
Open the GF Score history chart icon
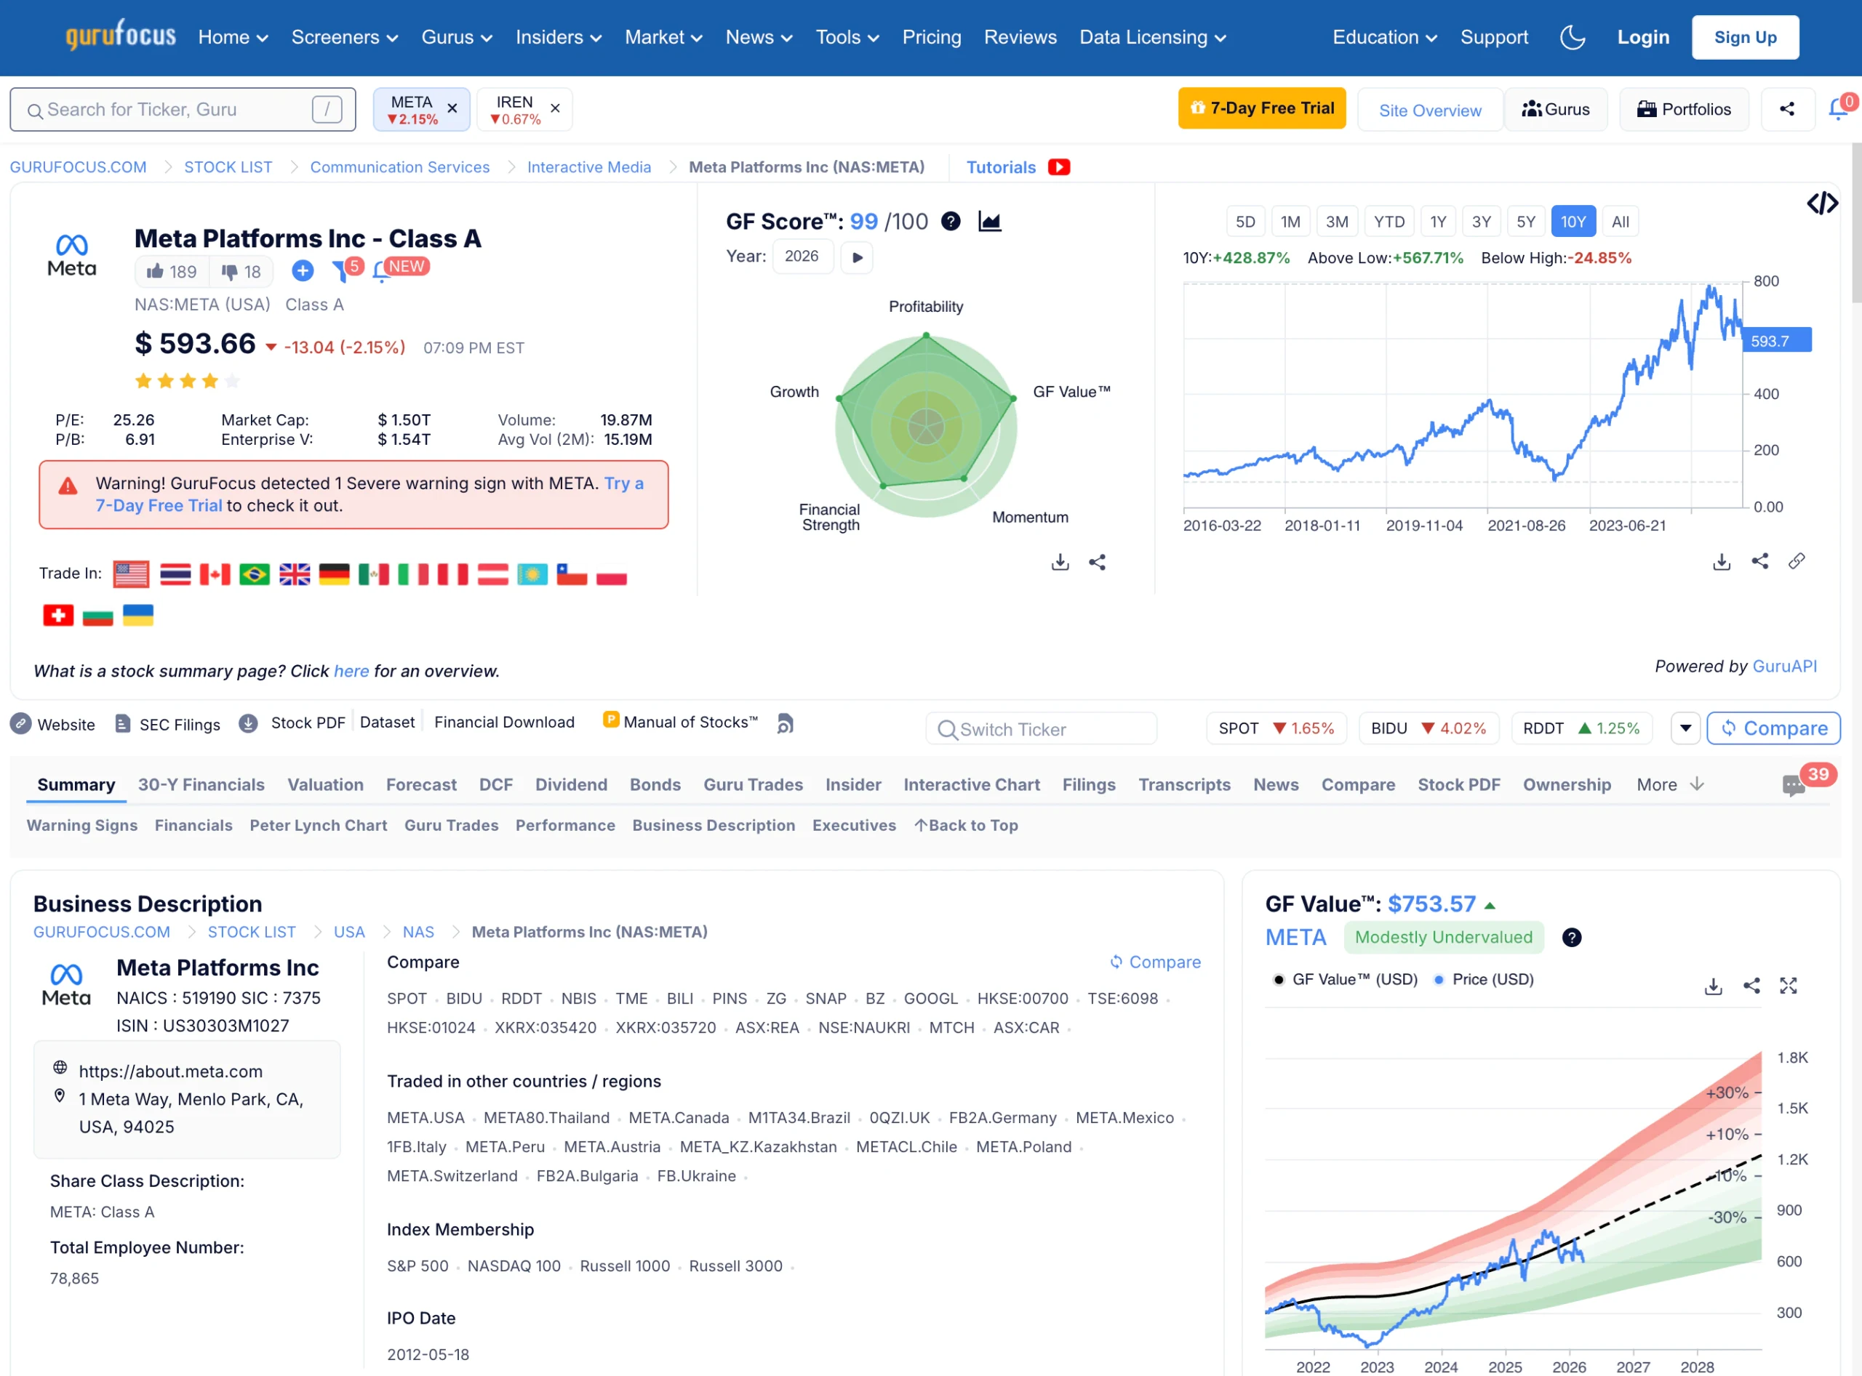[x=989, y=222]
